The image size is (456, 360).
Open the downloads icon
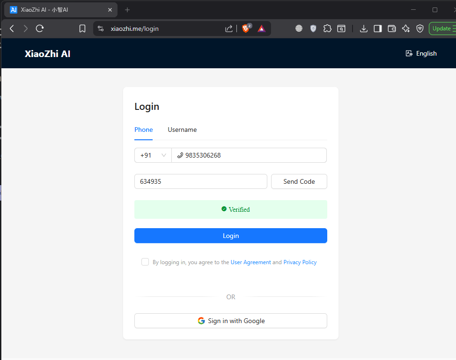363,29
